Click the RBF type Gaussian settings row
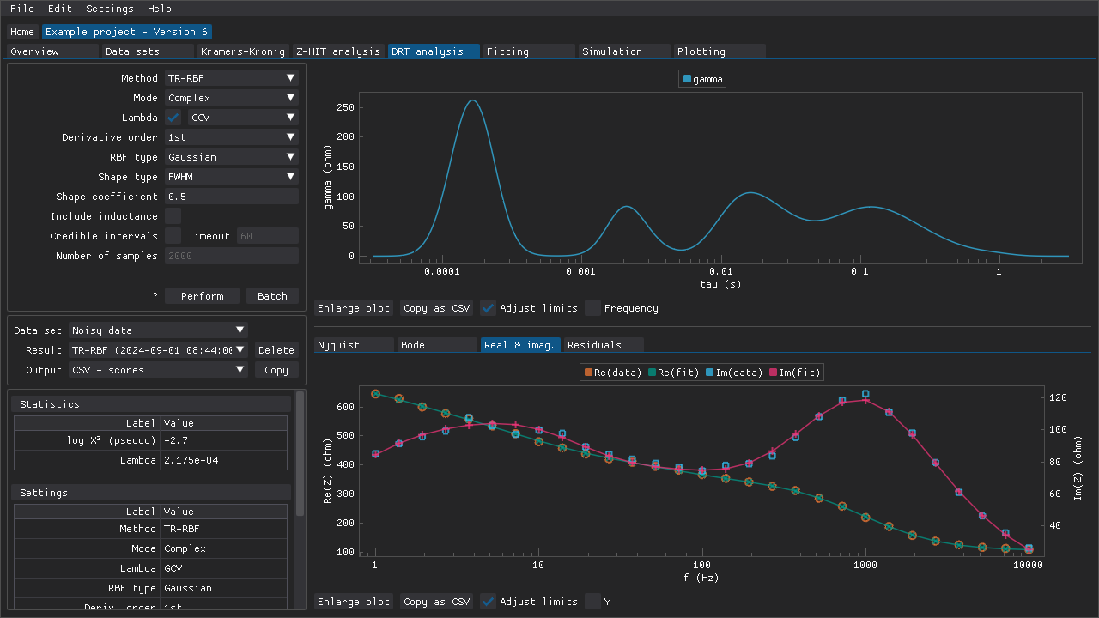1099x618 pixels. pos(151,589)
